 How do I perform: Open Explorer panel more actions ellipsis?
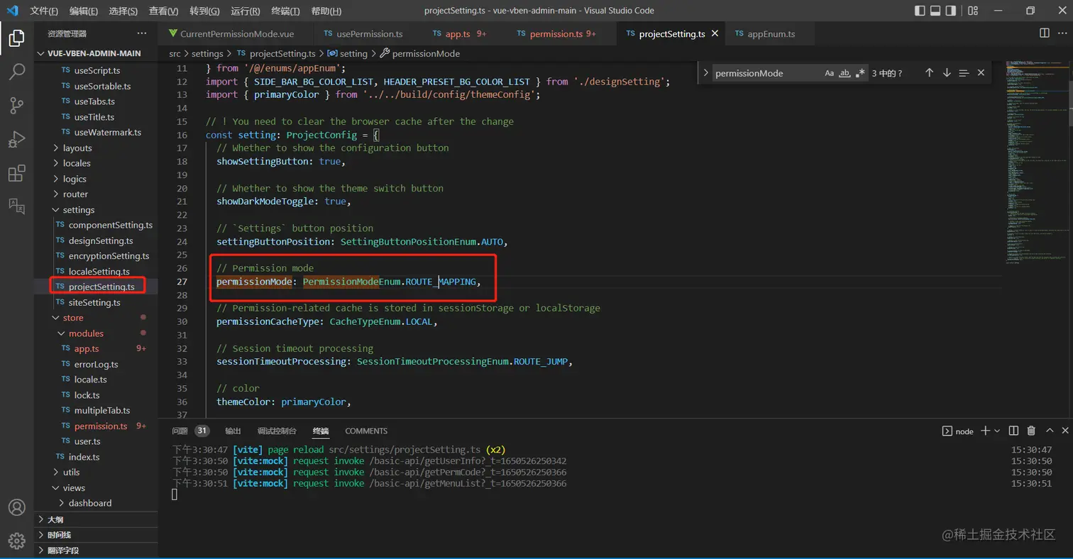pos(142,33)
